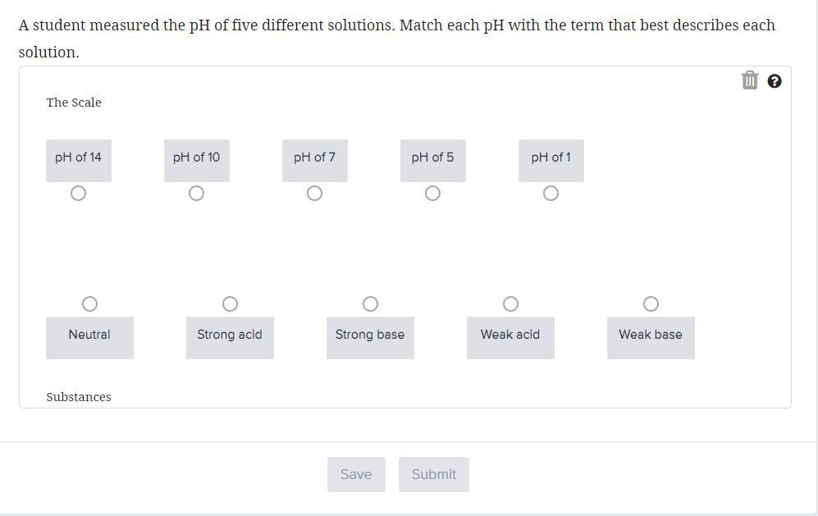The height and width of the screenshot is (516, 818).
Task: Select the connector circle under pH of 5
Action: click(x=432, y=194)
